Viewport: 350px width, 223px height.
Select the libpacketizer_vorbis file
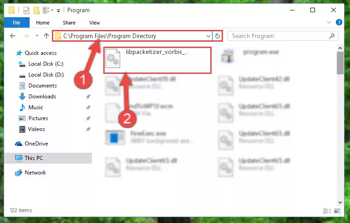pyautogui.click(x=157, y=60)
